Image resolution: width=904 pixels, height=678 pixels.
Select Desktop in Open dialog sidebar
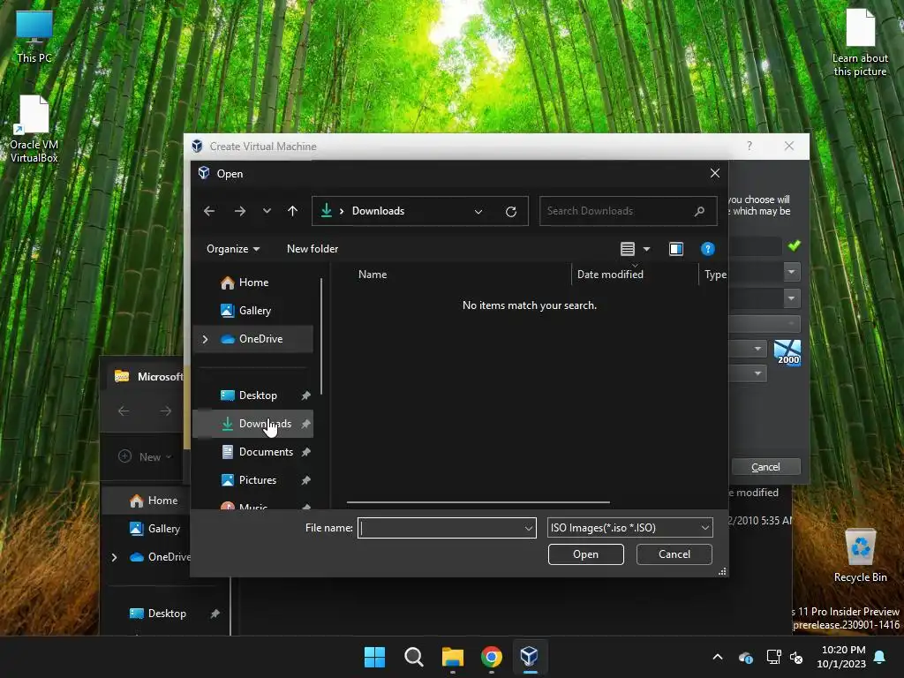point(252,395)
